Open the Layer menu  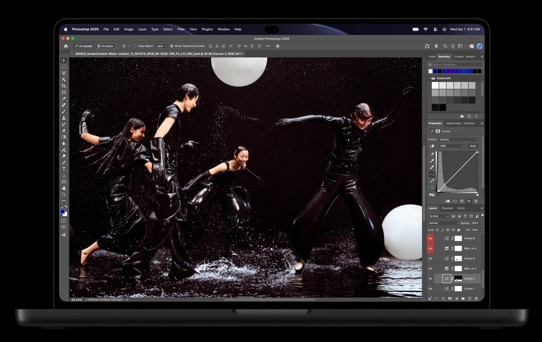(142, 29)
